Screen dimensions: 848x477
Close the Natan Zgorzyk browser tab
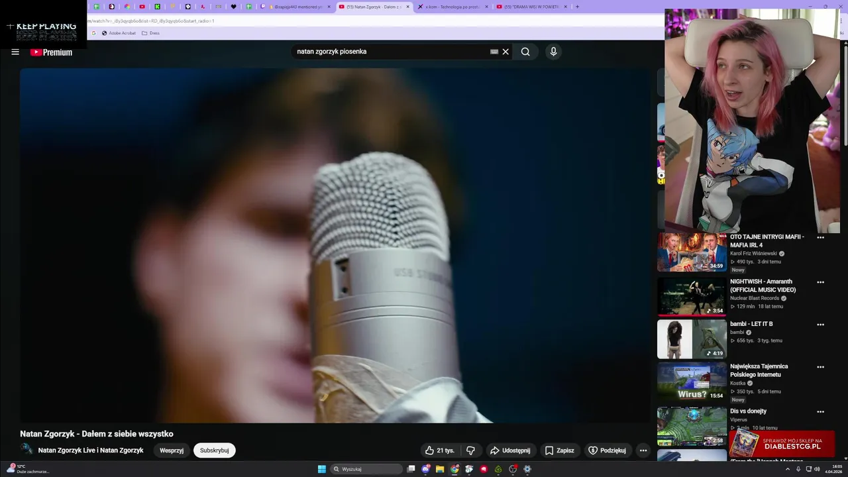pos(408,7)
